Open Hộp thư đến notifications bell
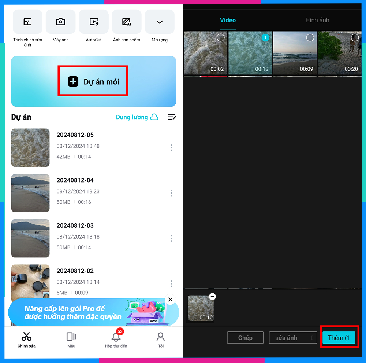 (116, 340)
